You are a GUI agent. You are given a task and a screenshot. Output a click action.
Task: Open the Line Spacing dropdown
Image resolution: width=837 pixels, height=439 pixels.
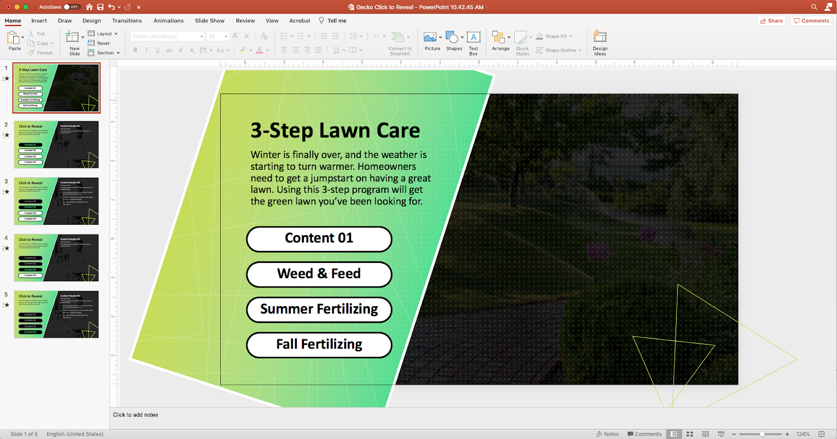pyautogui.click(x=355, y=36)
